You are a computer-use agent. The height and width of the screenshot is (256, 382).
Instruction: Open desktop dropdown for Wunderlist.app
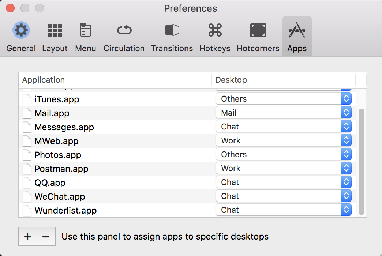pos(284,210)
